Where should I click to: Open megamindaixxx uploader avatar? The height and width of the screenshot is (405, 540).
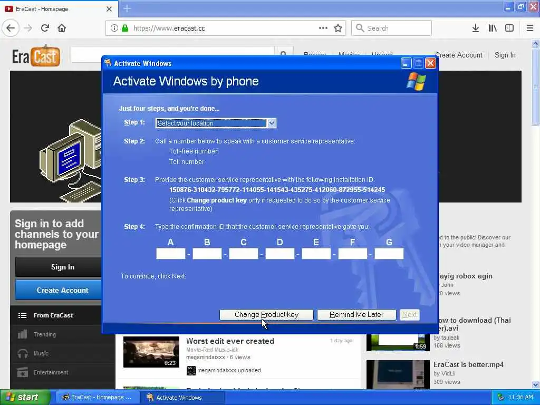(x=191, y=371)
